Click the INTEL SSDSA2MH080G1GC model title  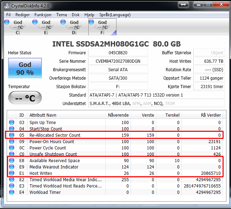(117, 44)
